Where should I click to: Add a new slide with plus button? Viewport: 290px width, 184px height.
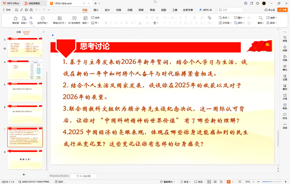tap(24, 174)
